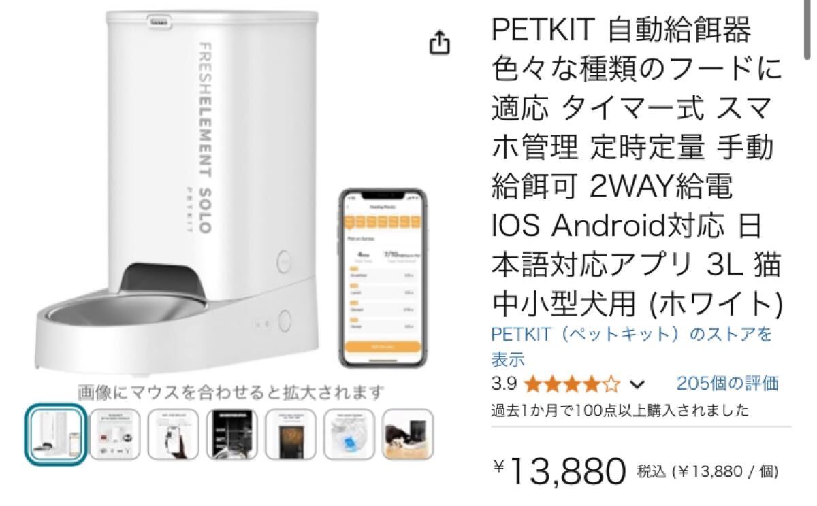Image resolution: width=817 pixels, height=506 pixels.
Task: Click the star rating icons
Action: pyautogui.click(x=573, y=385)
